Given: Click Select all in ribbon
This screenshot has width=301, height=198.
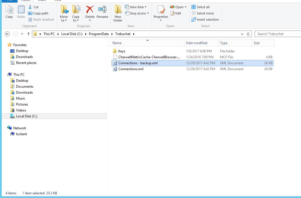Looking at the screenshot, I should (200, 7).
